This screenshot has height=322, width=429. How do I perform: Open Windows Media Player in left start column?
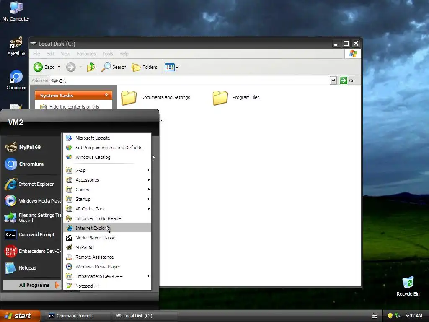pos(31,201)
